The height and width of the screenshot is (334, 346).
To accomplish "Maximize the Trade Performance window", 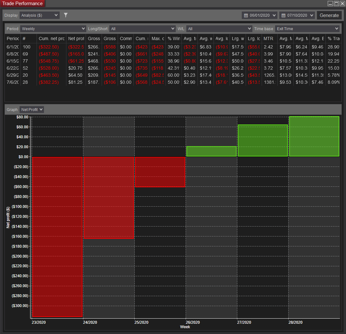I will point(336,3).
